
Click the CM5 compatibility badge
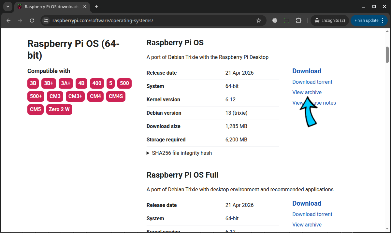click(36, 109)
